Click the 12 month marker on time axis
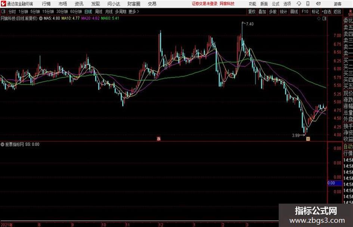The height and width of the screenshot is (227, 353). click(x=161, y=225)
